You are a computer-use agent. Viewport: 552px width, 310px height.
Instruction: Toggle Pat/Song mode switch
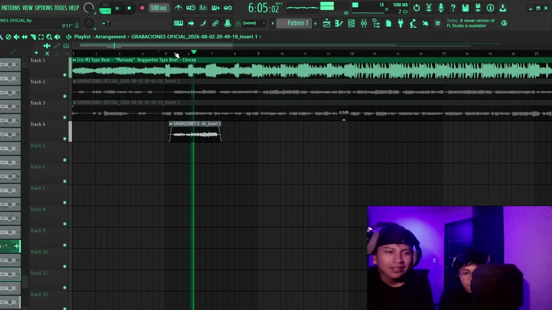click(x=105, y=8)
